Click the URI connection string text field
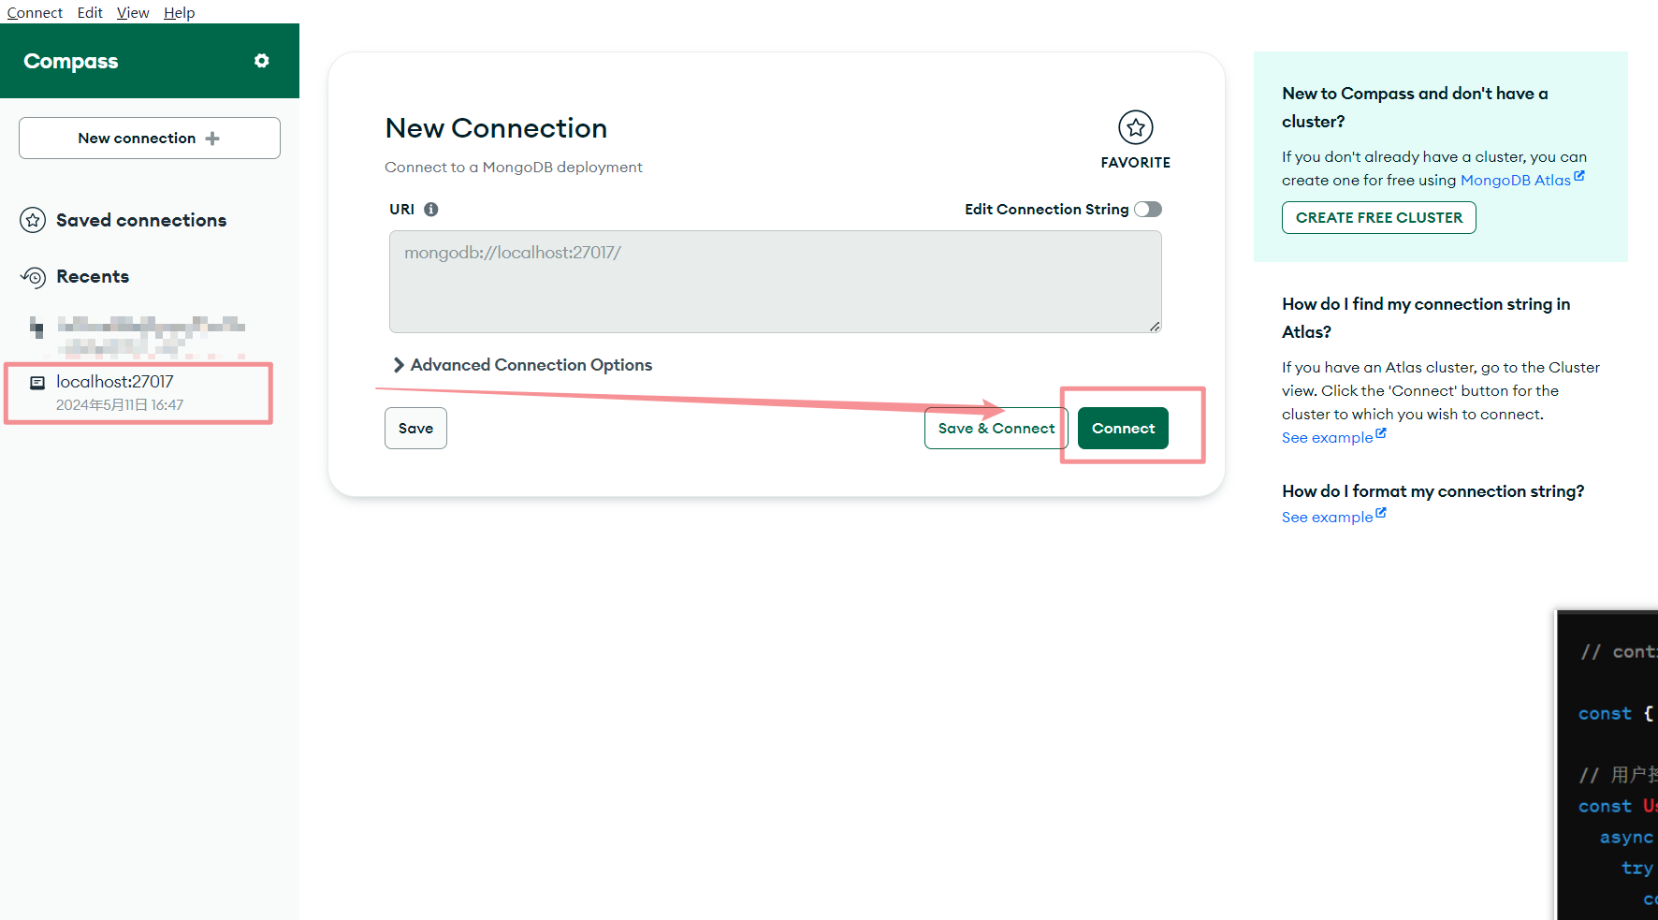 click(x=776, y=282)
